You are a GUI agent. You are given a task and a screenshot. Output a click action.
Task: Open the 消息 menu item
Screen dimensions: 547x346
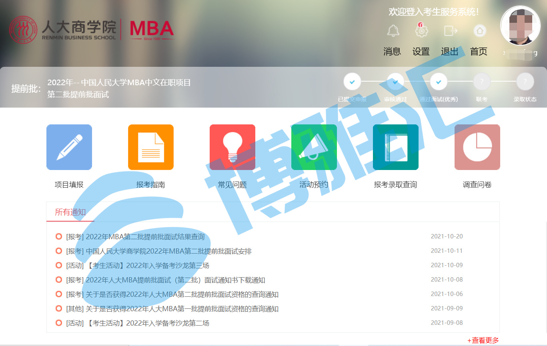(392, 52)
